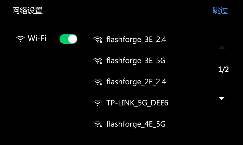Click the locked signal icon for flashforge_3E_2.4
This screenshot has width=243, height=145.
(x=98, y=40)
